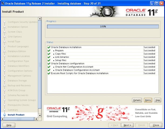This screenshot has width=165, height=129.
Task: Click the 'Copy files' status text
Action: [x=60, y=54]
